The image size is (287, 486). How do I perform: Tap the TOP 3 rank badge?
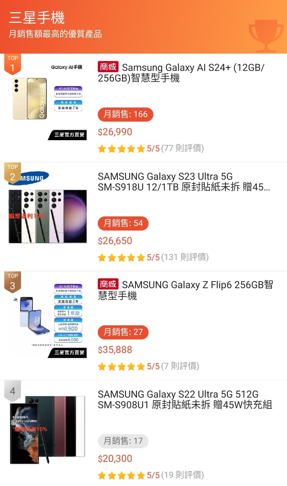point(13,282)
